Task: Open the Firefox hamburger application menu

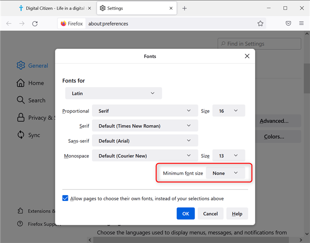Action: pyautogui.click(x=301, y=23)
